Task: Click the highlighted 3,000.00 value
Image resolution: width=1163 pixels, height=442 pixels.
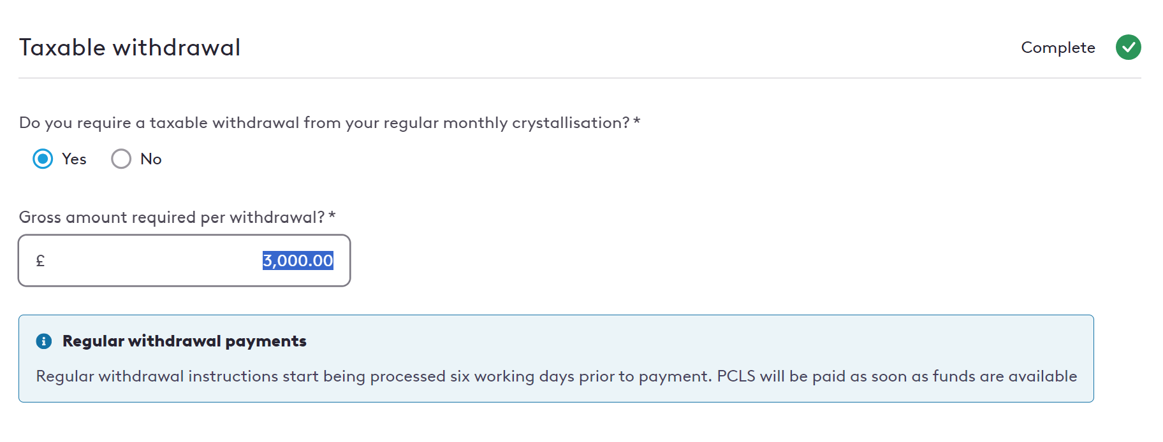Action: (x=298, y=260)
